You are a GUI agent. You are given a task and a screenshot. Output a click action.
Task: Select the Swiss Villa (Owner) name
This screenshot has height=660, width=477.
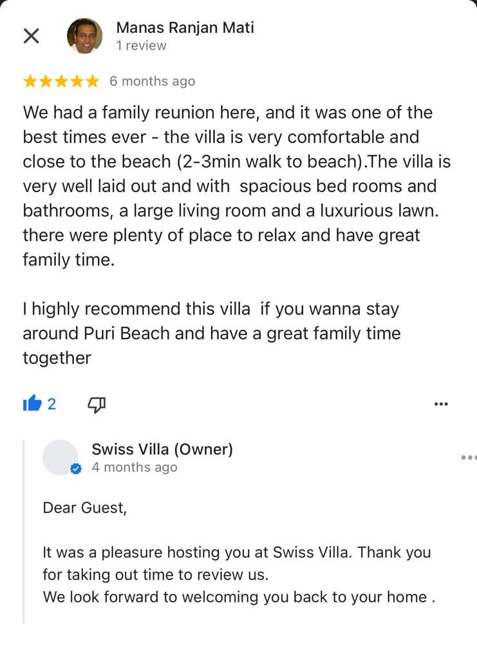point(162,449)
